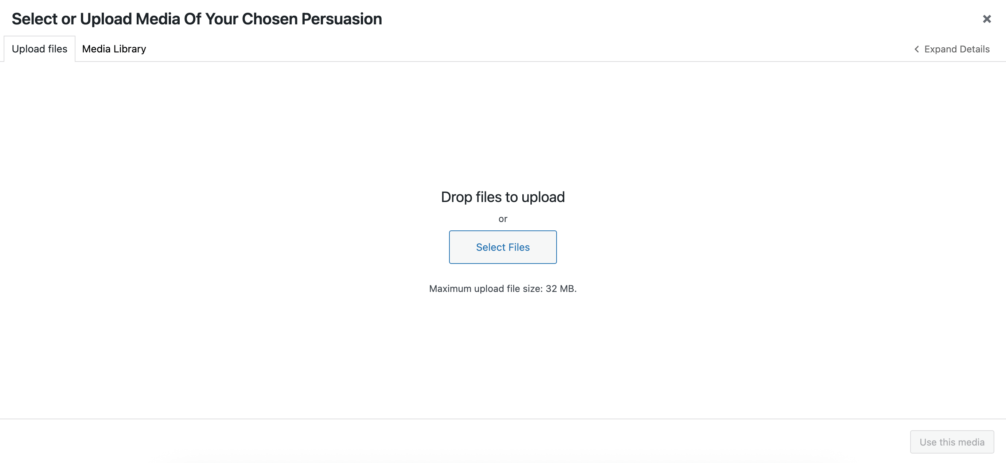The width and height of the screenshot is (1006, 463).
Task: Dismiss the dialog using the X icon
Action: click(x=986, y=19)
